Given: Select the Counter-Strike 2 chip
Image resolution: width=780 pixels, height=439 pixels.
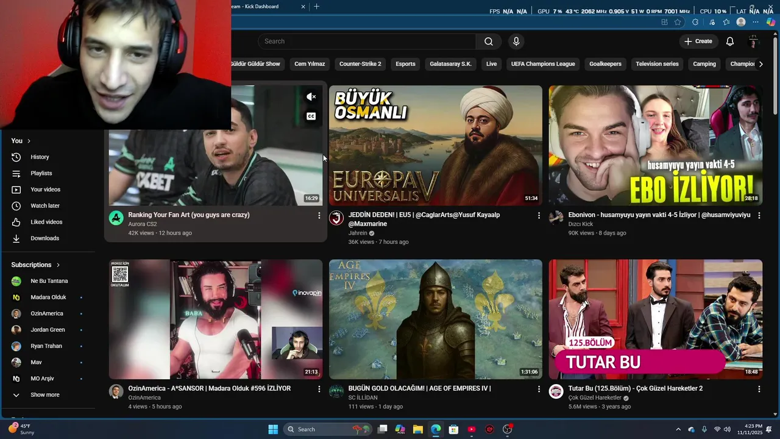Looking at the screenshot, I should 360,64.
